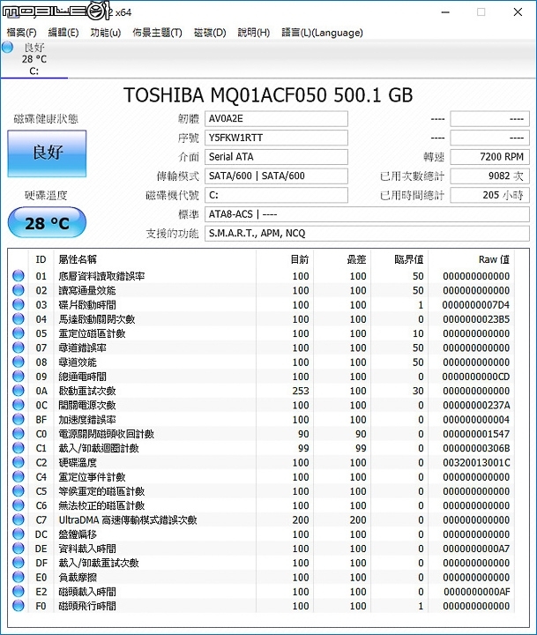The width and height of the screenshot is (537, 635).
Task: Open the 檔案(F) menu
Action: coord(21,33)
